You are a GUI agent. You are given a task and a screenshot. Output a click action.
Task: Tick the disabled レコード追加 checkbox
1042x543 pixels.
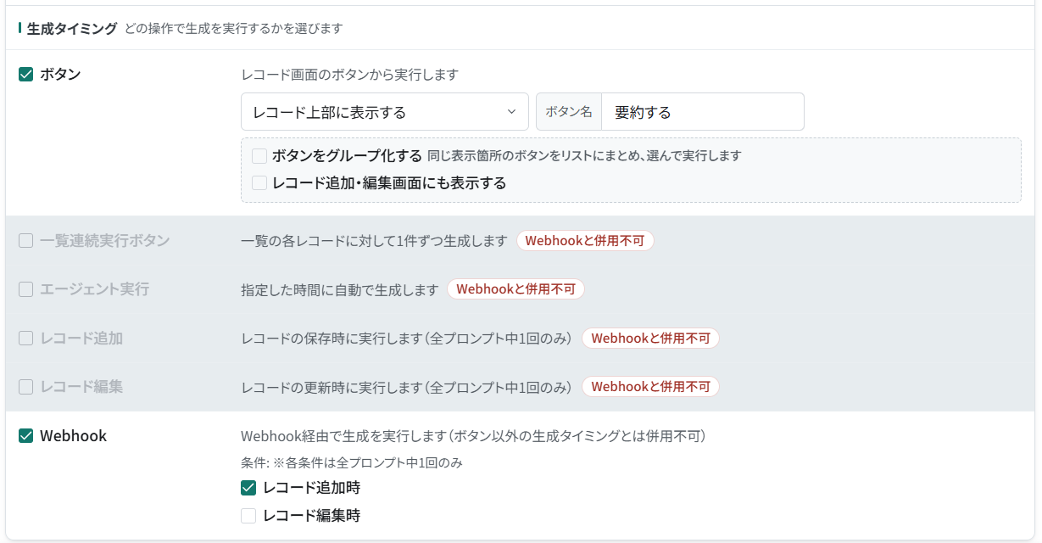(25, 339)
